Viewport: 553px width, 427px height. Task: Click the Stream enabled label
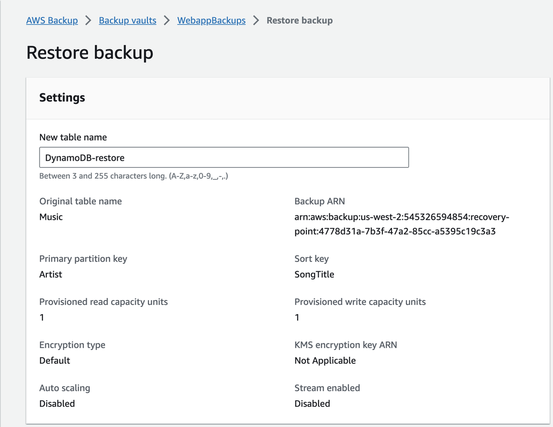coord(327,388)
